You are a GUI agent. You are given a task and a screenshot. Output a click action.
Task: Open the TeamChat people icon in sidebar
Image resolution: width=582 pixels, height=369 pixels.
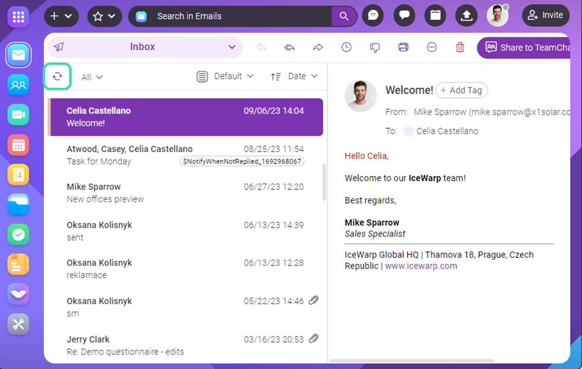pyautogui.click(x=18, y=85)
